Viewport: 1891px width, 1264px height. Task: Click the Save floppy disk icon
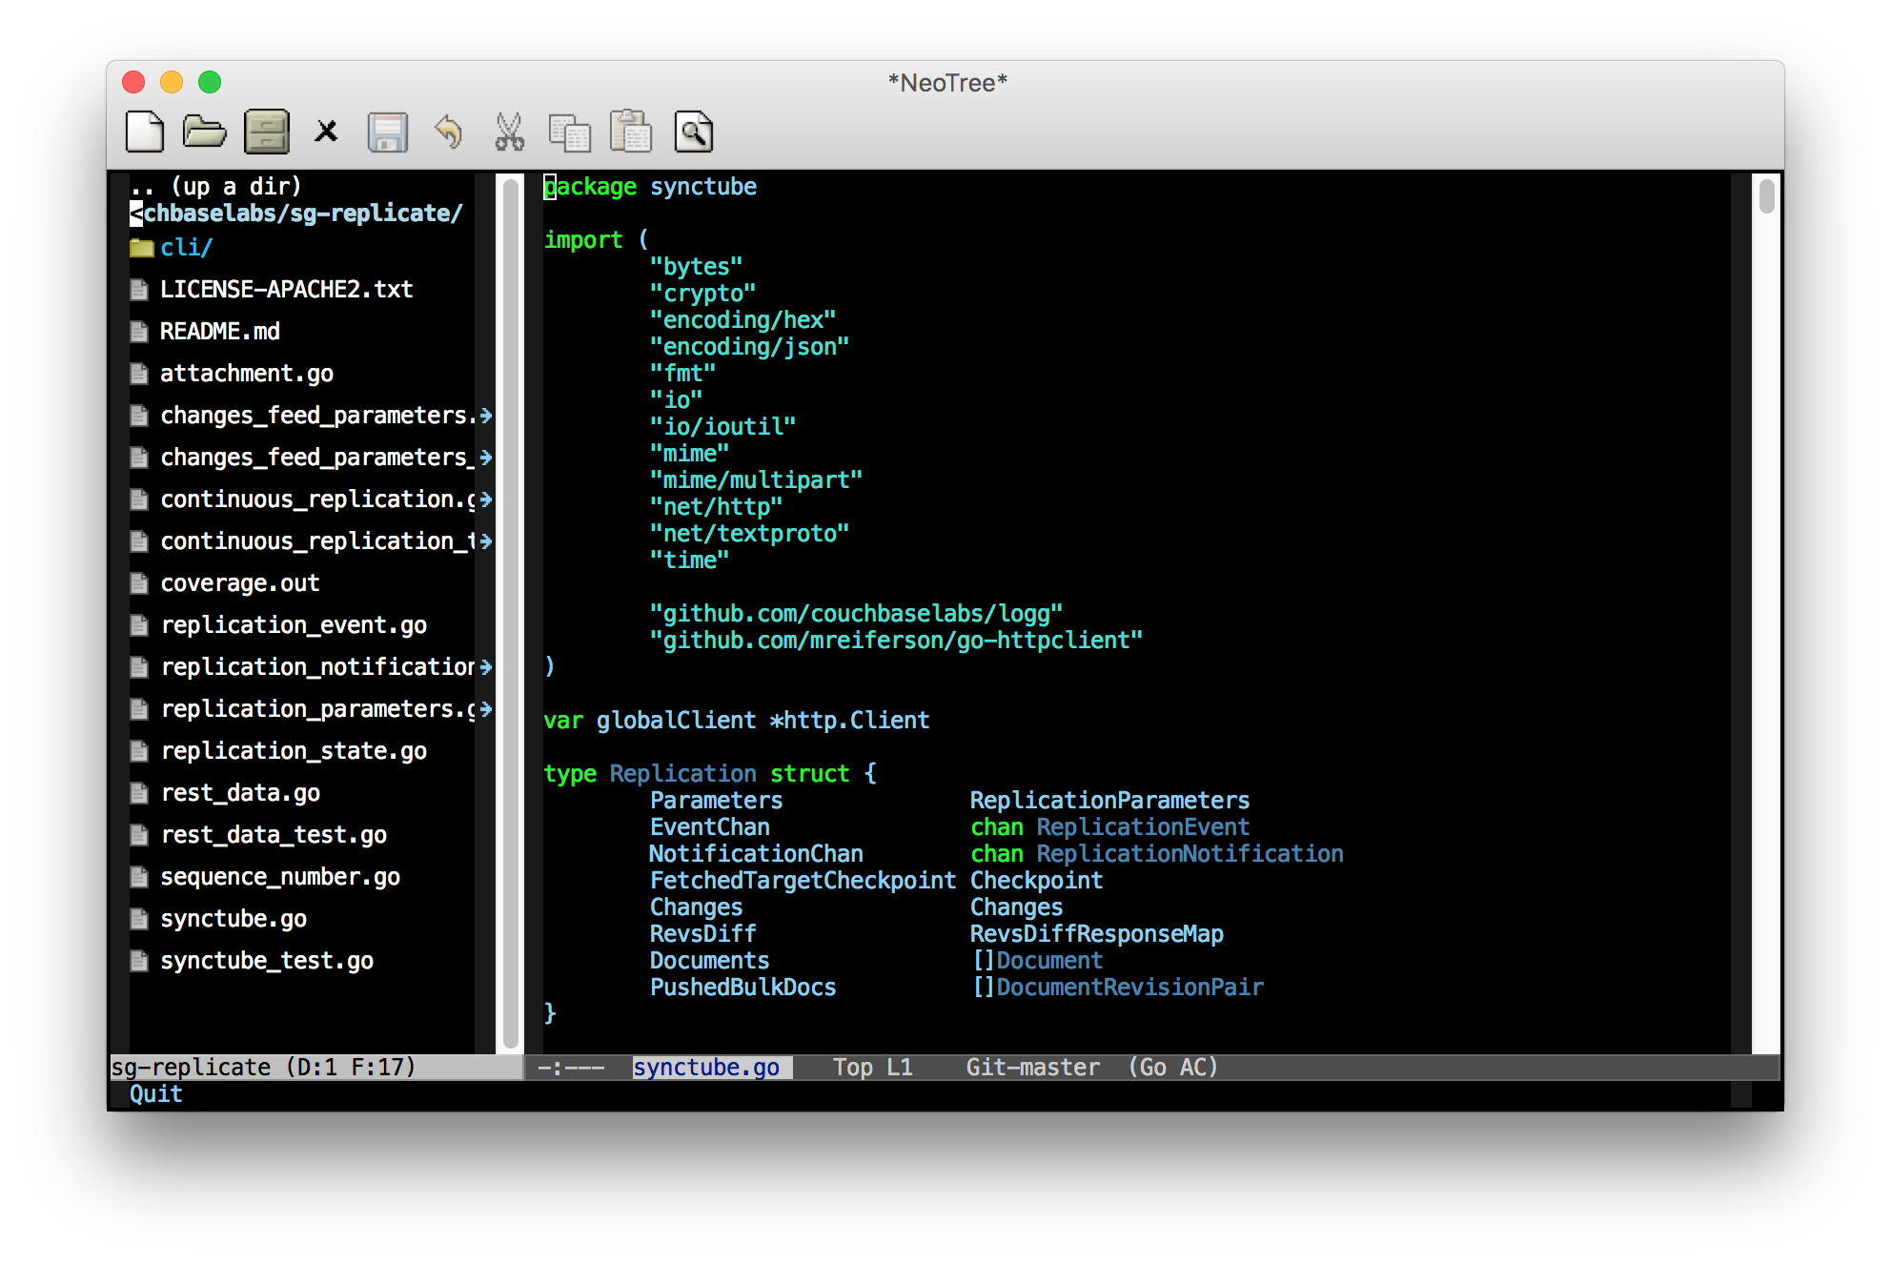pos(388,132)
